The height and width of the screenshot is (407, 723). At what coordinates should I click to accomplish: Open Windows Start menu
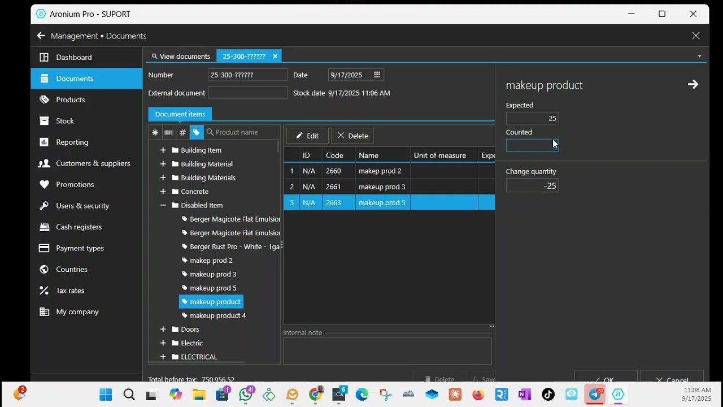(106, 395)
